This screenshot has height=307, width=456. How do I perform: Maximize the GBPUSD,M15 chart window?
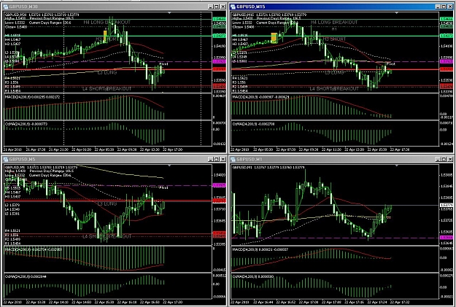pos(444,7)
